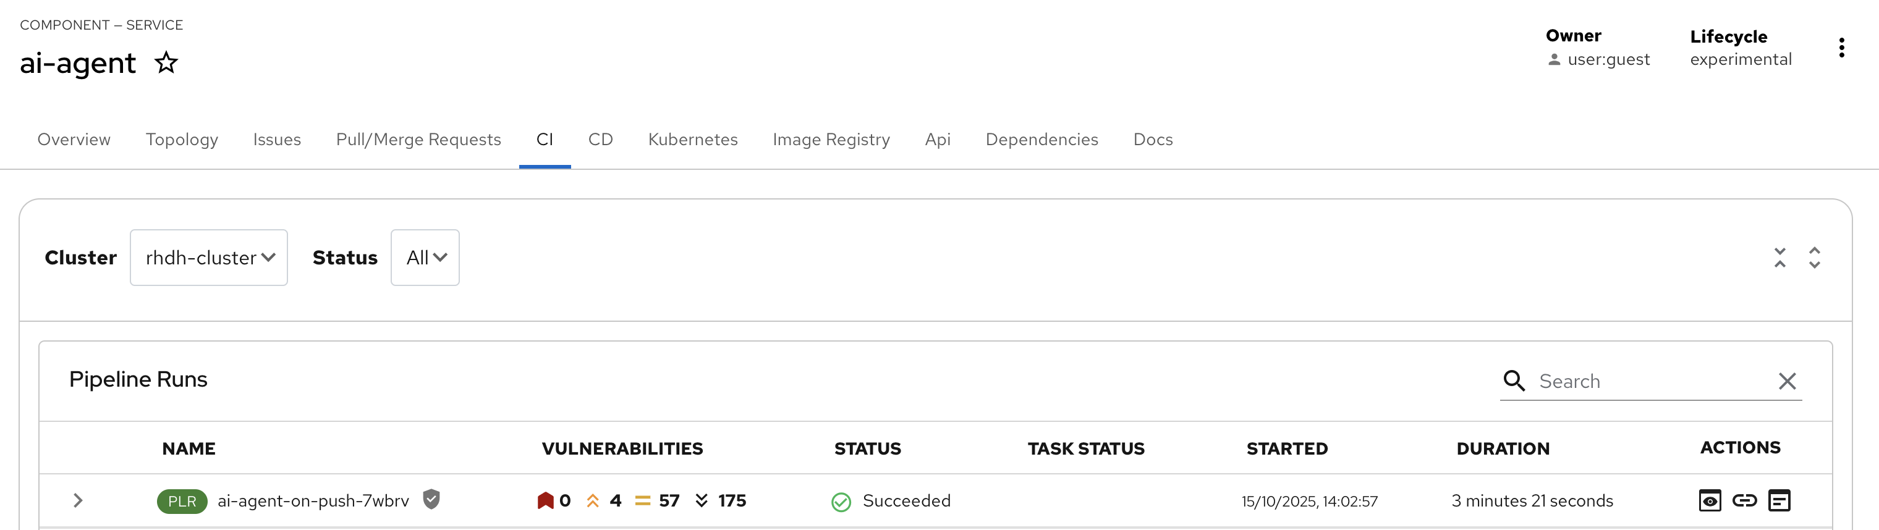
Task: Open the Status filter dropdown
Action: (425, 258)
